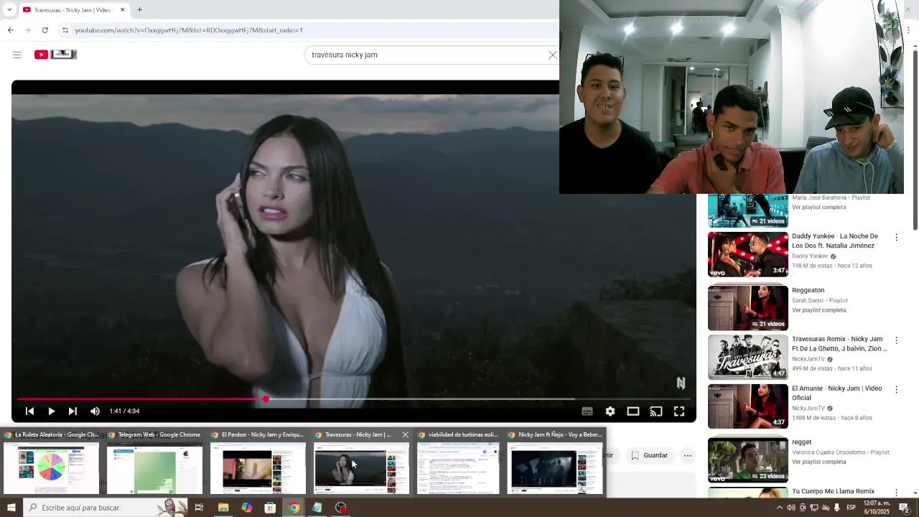Open options for El Amante video
This screenshot has height=517, width=919.
tap(896, 389)
